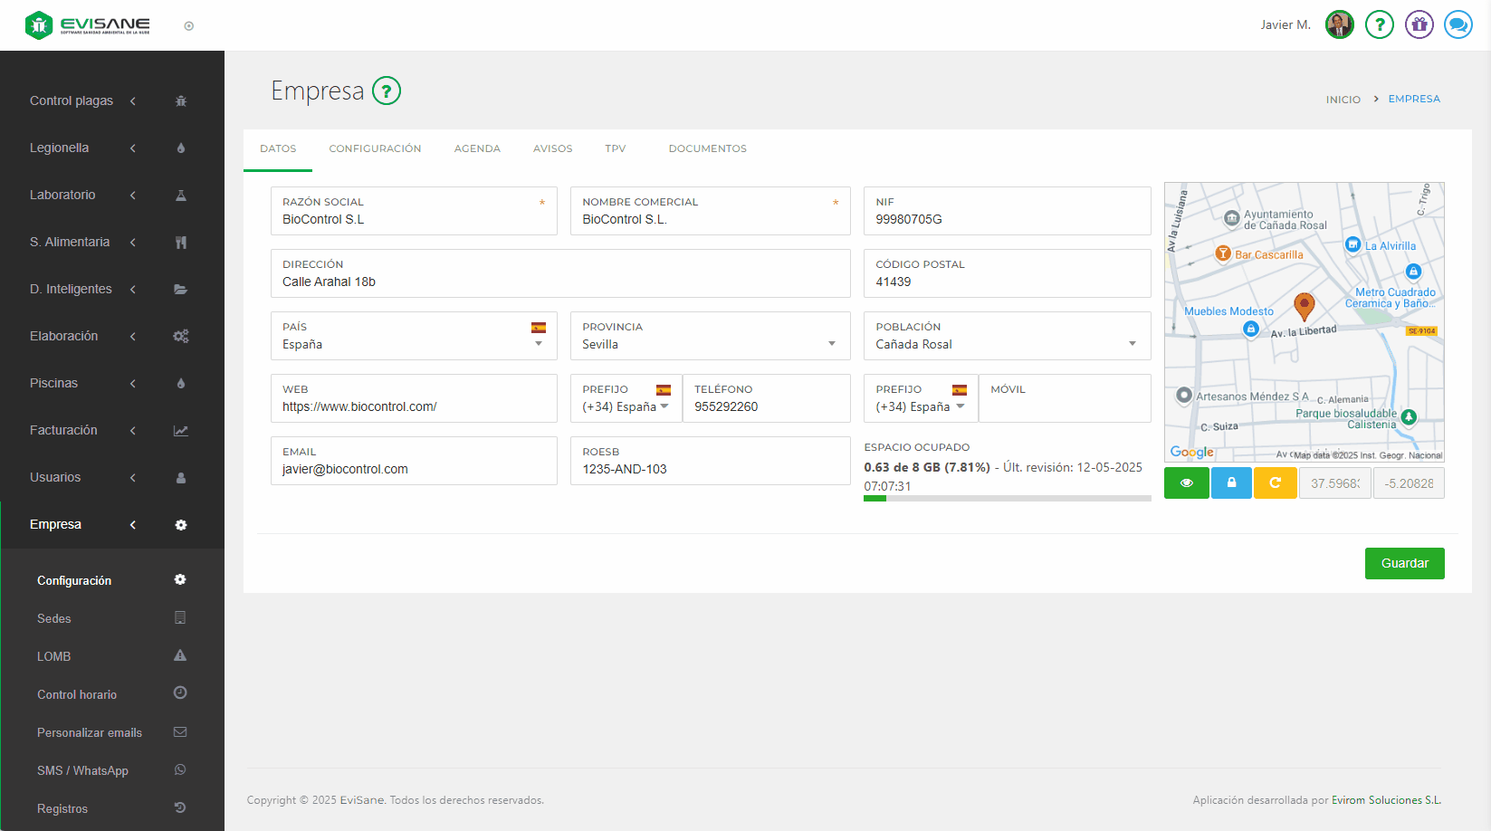
Task: Click the envelope icon beside Personalizar emails
Action: [180, 731]
